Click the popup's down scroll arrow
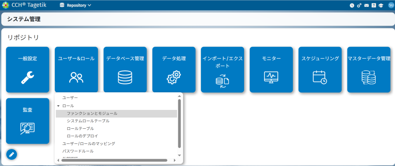395x166 pixels. click(x=179, y=155)
